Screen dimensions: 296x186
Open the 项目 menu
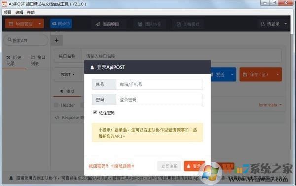click(8, 12)
